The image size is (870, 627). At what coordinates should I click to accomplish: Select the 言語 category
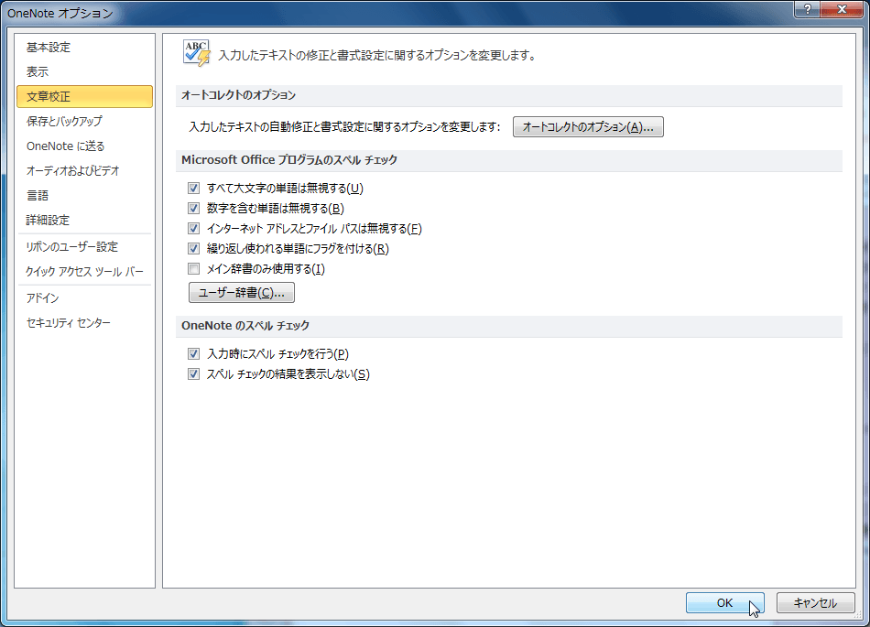[84, 195]
